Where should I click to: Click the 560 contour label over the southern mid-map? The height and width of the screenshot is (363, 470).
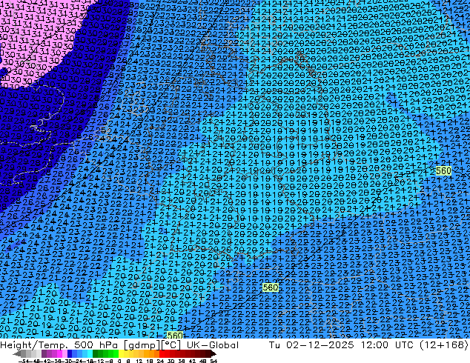tap(270, 287)
